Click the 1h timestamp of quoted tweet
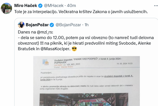Viewport: 158px width, 106px height. click(87, 25)
